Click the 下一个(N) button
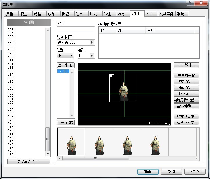Image resolution: width=210 pixels, height=179 pixels. coord(66,122)
